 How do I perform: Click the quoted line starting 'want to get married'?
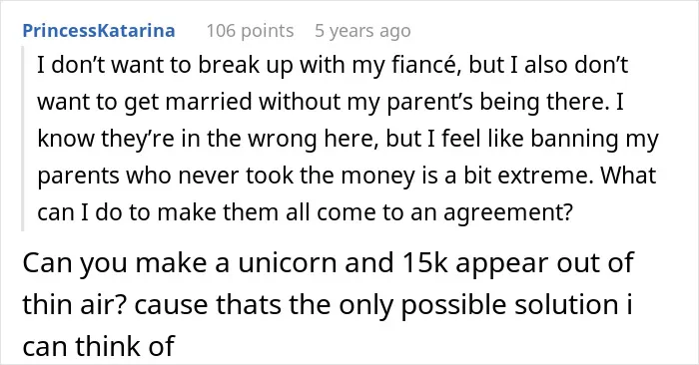click(331, 102)
